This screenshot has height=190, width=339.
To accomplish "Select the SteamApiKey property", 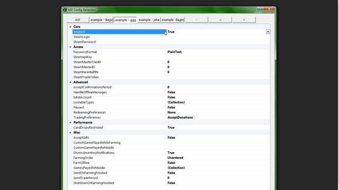I will [83, 57].
